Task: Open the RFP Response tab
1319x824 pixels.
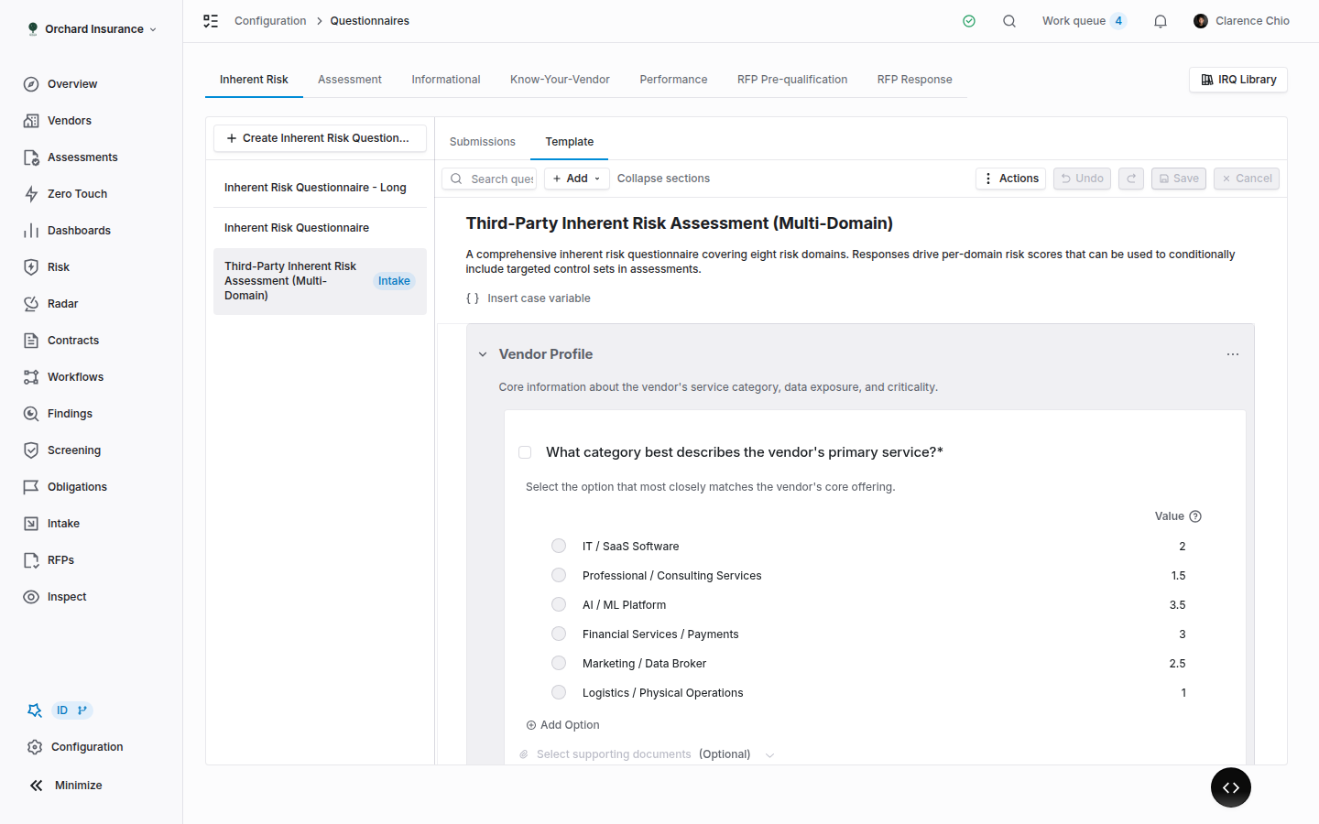Action: 914,80
